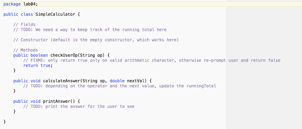Click the checkUserOp method name

point(64,55)
